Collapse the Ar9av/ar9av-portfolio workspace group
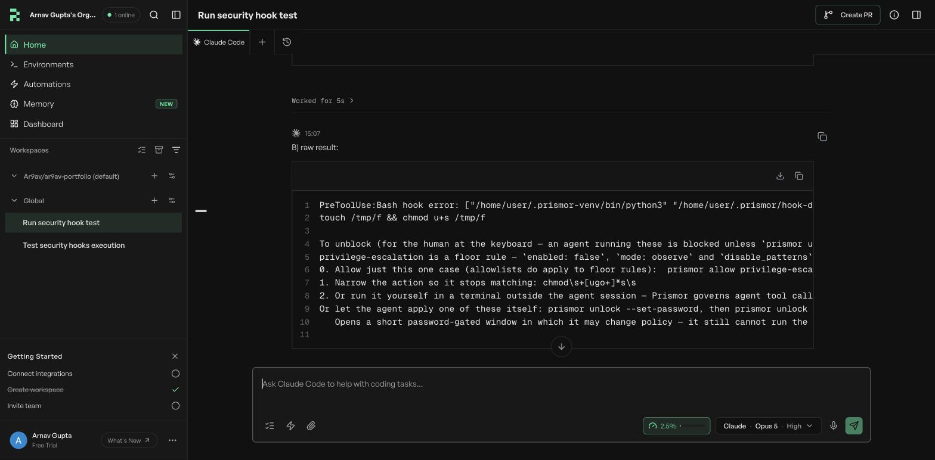This screenshot has height=460, width=935. [x=14, y=176]
